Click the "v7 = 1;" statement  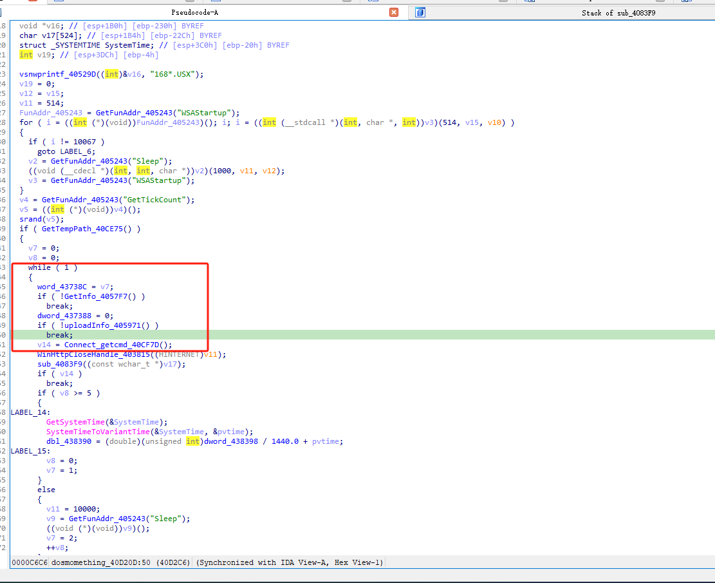point(62,470)
